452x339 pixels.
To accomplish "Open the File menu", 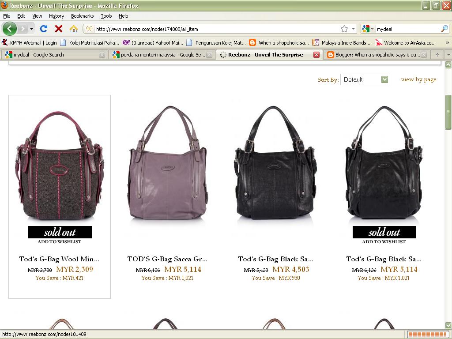I will click(7, 16).
